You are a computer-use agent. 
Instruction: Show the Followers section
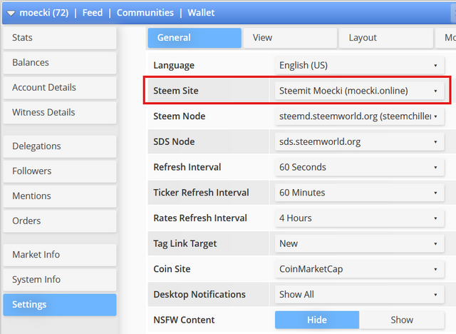(x=60, y=171)
